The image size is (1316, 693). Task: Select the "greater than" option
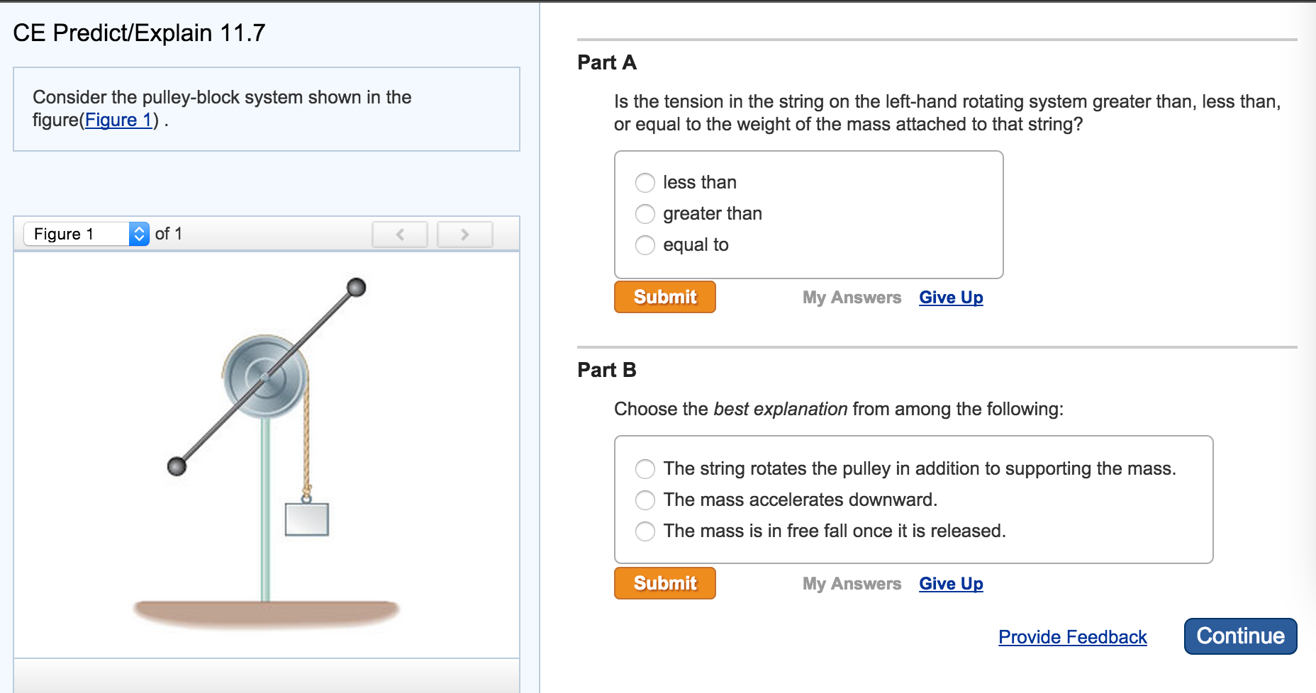coord(645,214)
